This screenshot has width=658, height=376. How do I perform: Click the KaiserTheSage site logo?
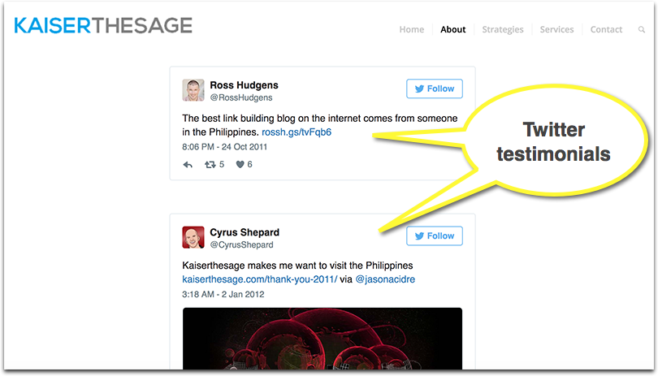pos(103,25)
